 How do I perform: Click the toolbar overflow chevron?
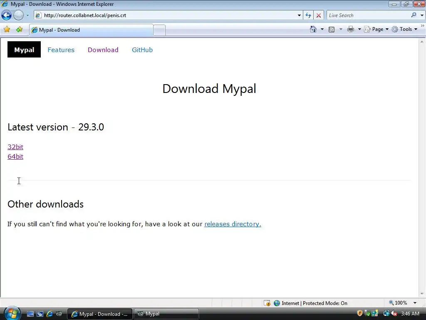(423, 26)
